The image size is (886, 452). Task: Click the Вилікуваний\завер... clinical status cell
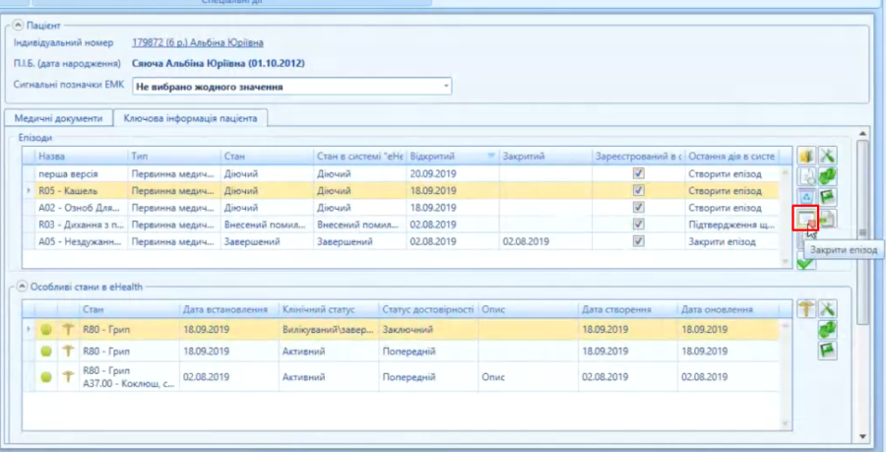(328, 329)
